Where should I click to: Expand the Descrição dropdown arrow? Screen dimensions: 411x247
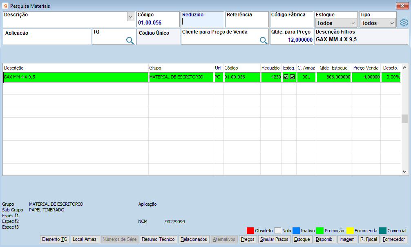tap(131, 16)
